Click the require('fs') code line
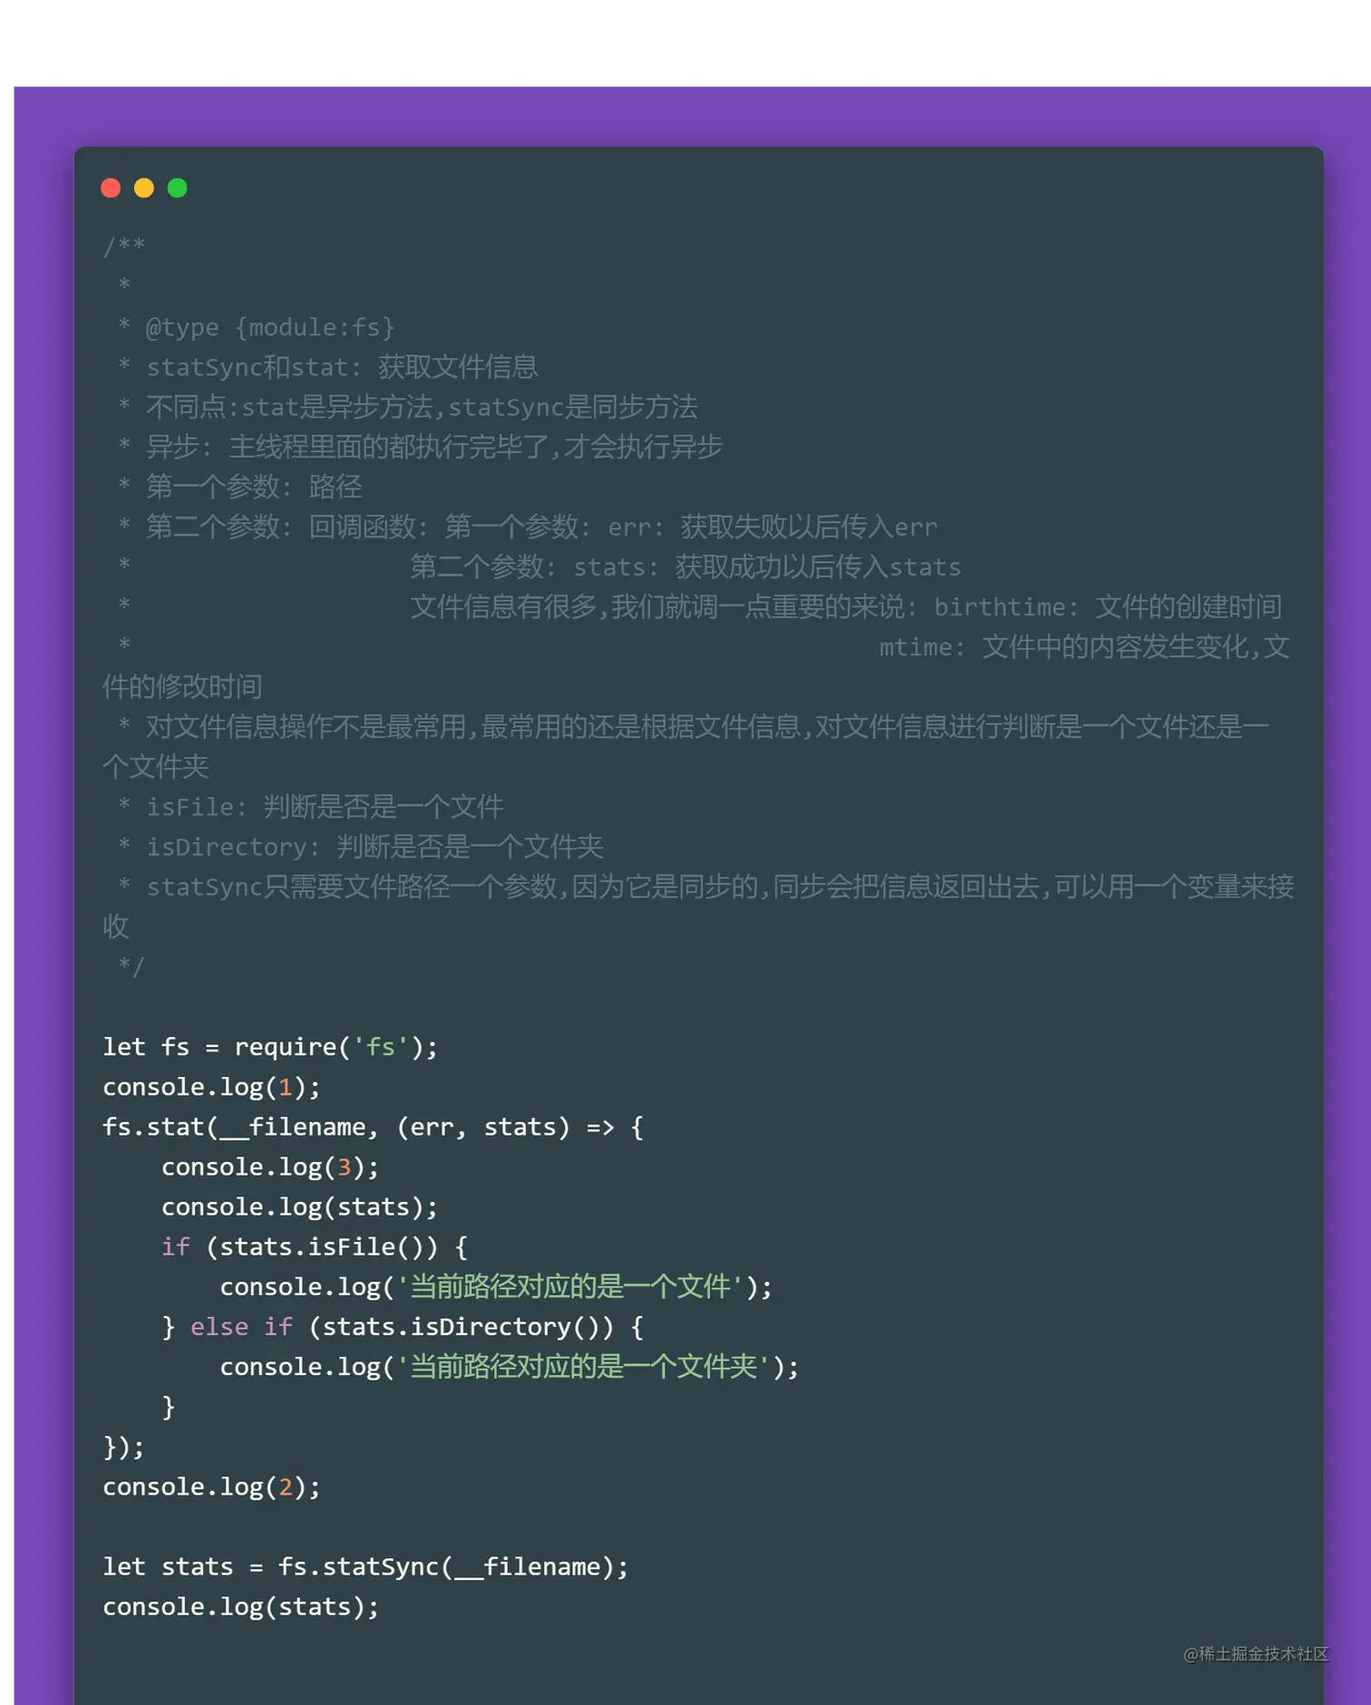The width and height of the screenshot is (1371, 1705). [270, 1047]
